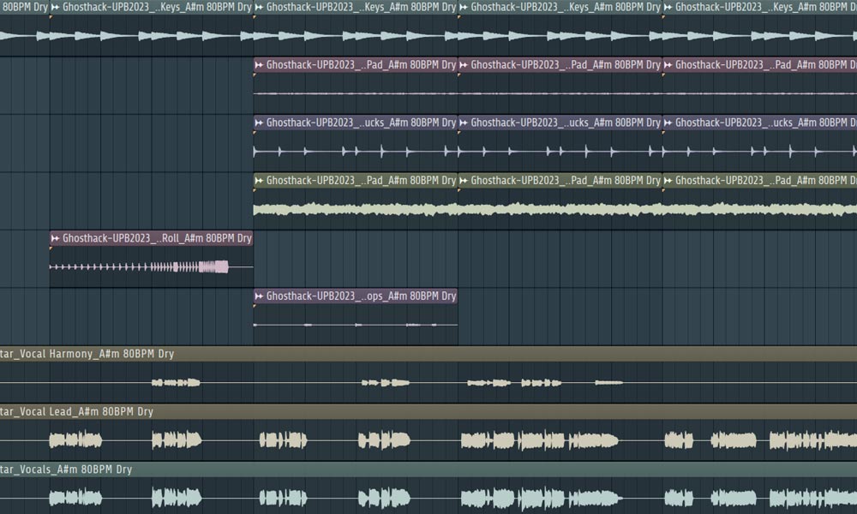857x514 pixels.
Task: Open menu of second green Pad clip
Action: click(x=463, y=181)
